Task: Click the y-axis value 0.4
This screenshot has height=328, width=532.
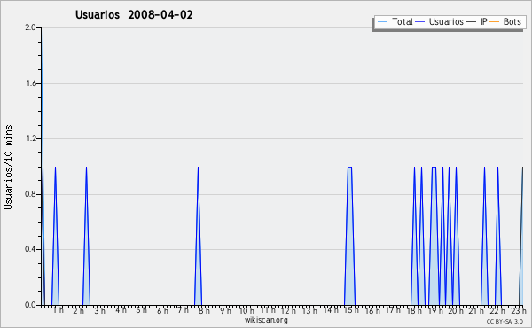Action: [30, 249]
